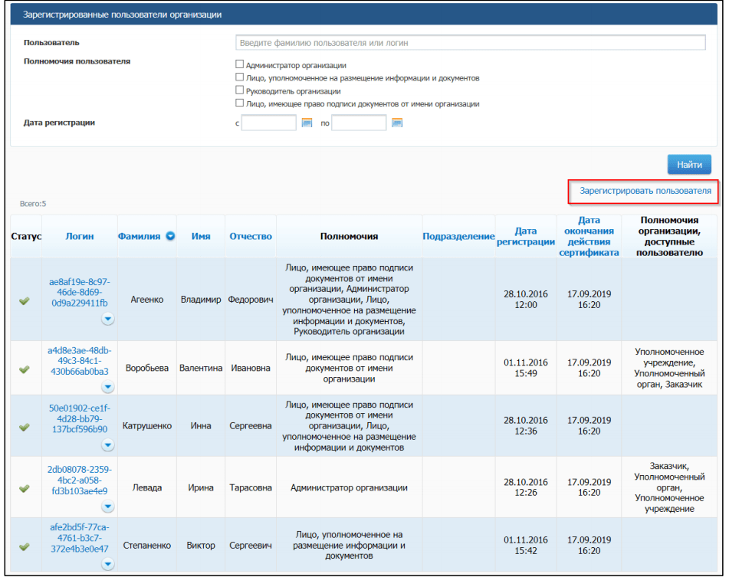The height and width of the screenshot is (587, 729).
Task: Check Лицо, уполномоченное на размещение информации filter
Action: (x=239, y=77)
